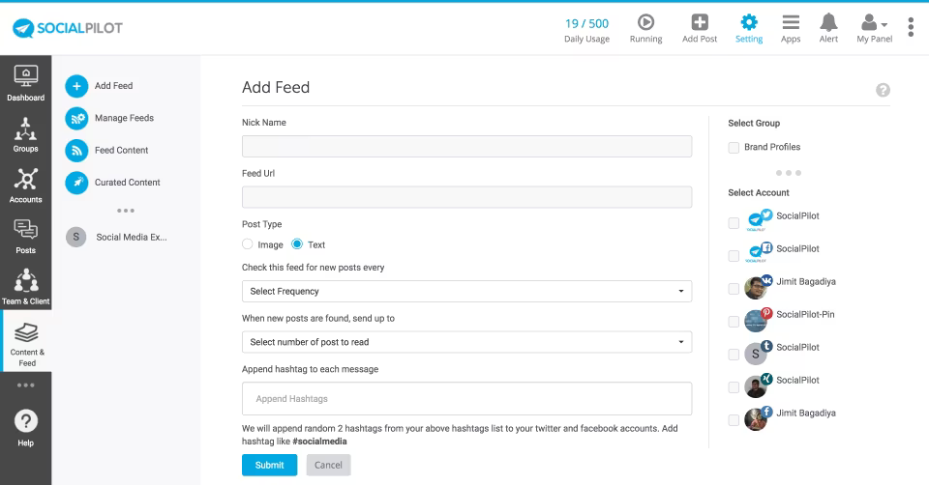Screen dimensions: 929x485
Task: Click the Feed Url input field
Action: tap(466, 197)
